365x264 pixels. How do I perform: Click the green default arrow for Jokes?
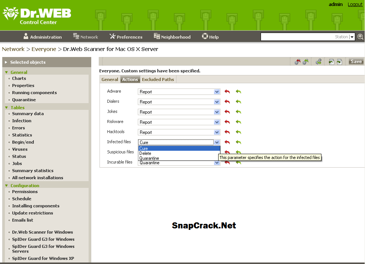coord(238,112)
